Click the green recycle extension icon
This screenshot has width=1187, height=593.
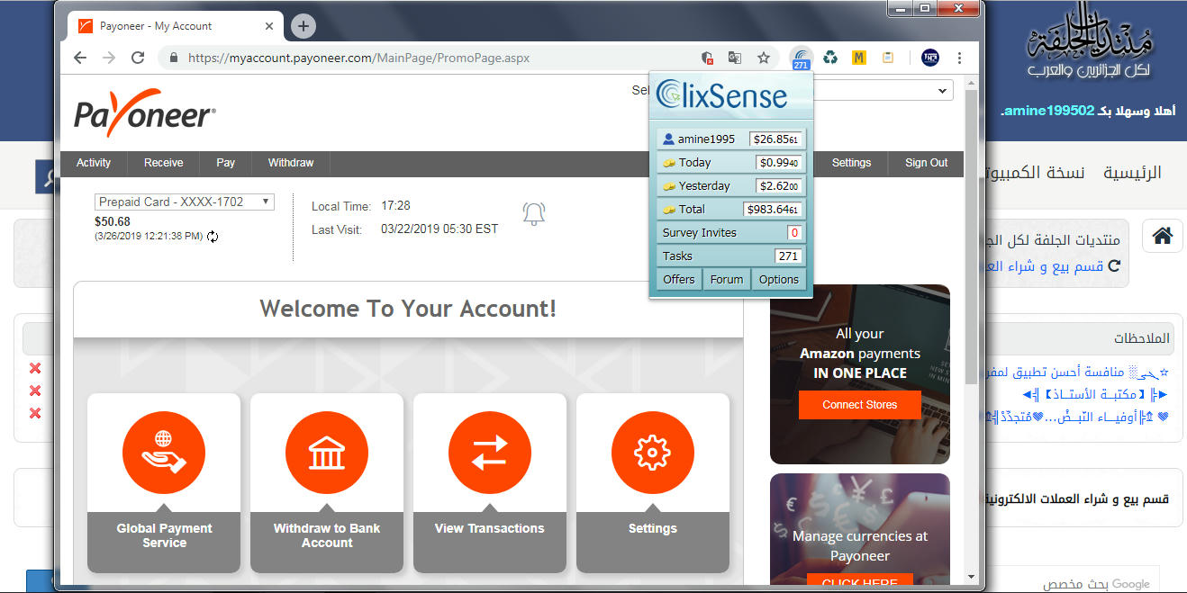pos(830,58)
